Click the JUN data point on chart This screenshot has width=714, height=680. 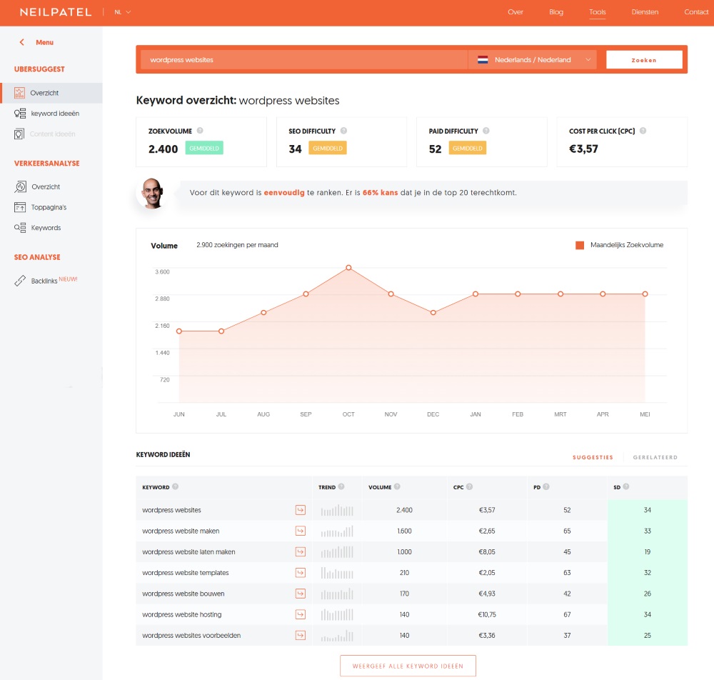coord(179,331)
